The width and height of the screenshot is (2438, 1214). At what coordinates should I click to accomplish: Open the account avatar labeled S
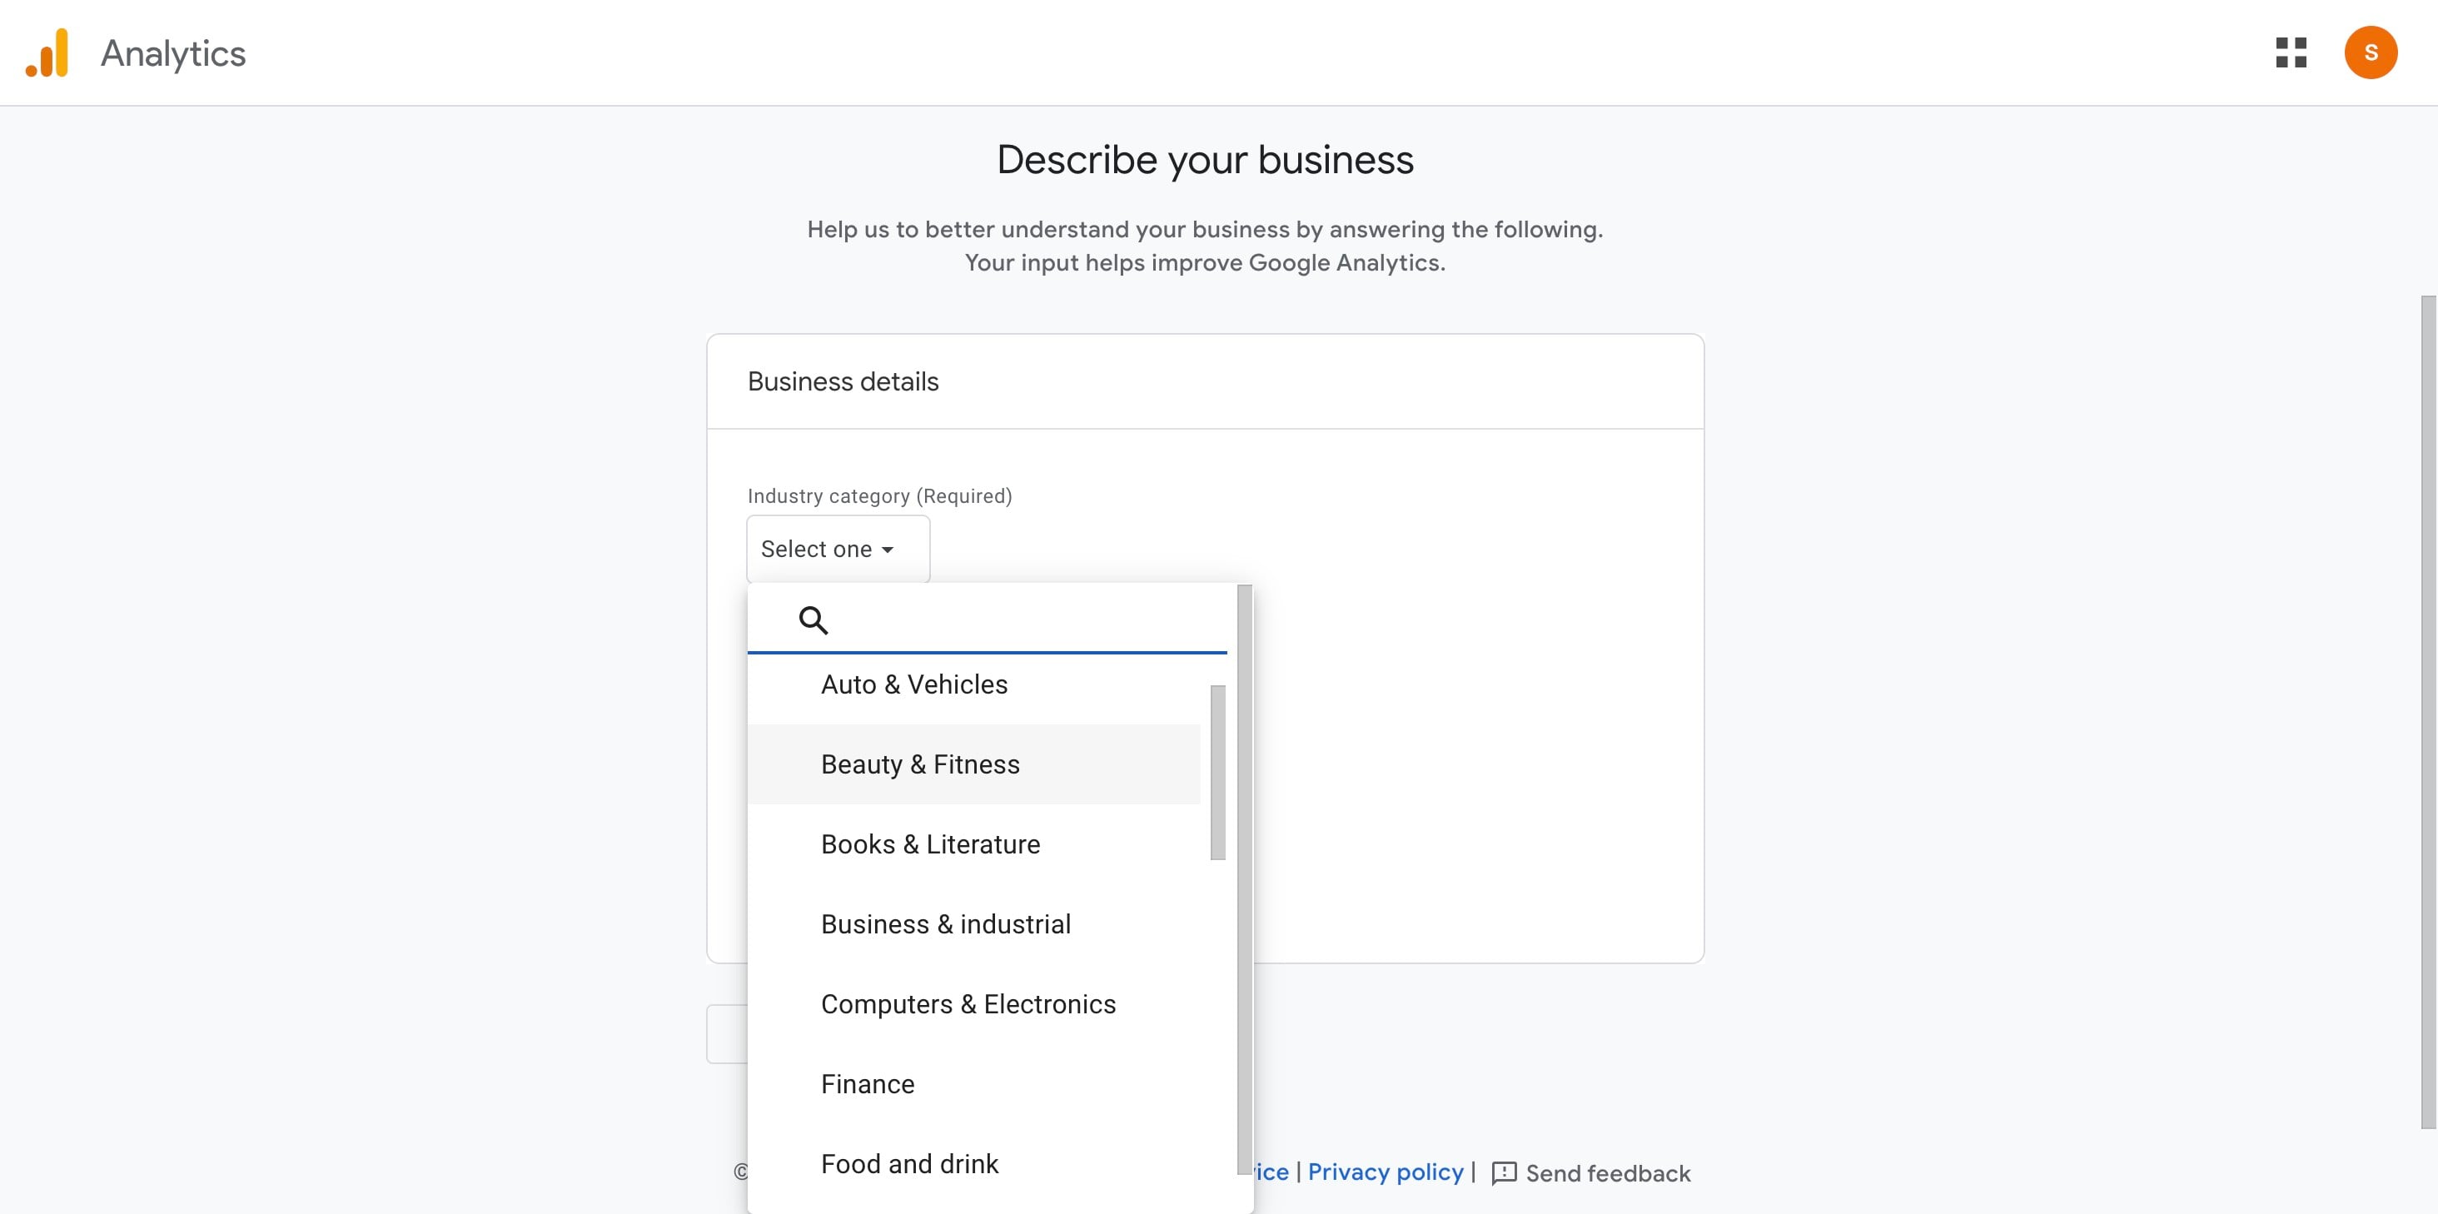2370,53
